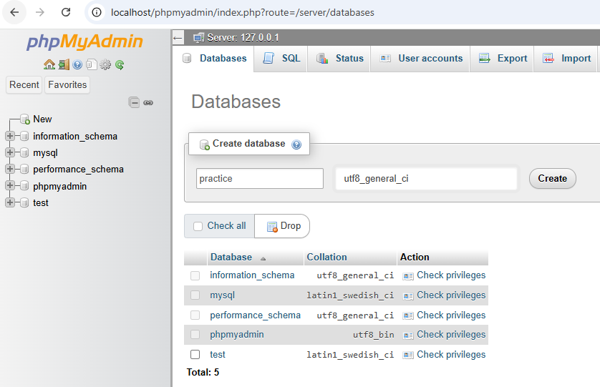Screen dimensions: 600x387
Task: Open navigation panel settings gear
Action: (x=105, y=64)
